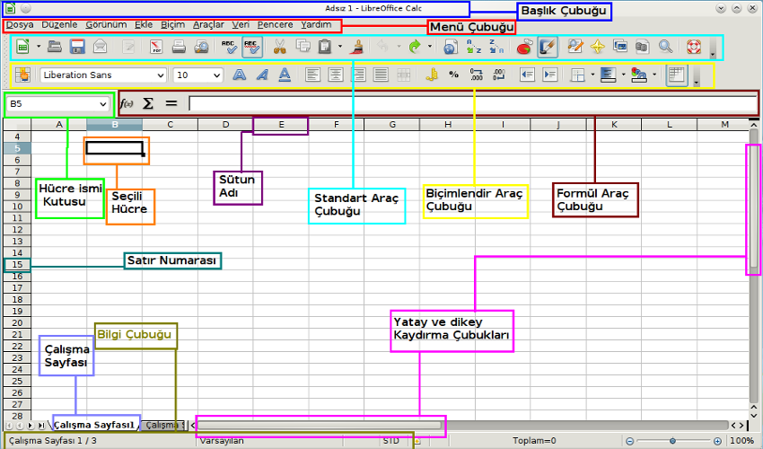Apply percent number format
This screenshot has width=763, height=449.
[453, 75]
